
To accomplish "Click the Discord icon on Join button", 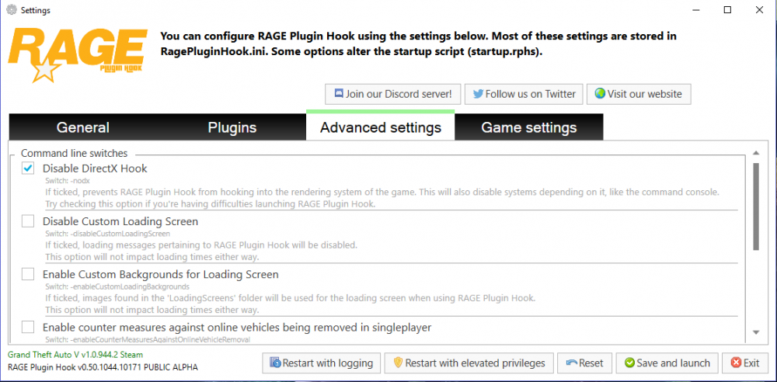I will click(x=339, y=94).
